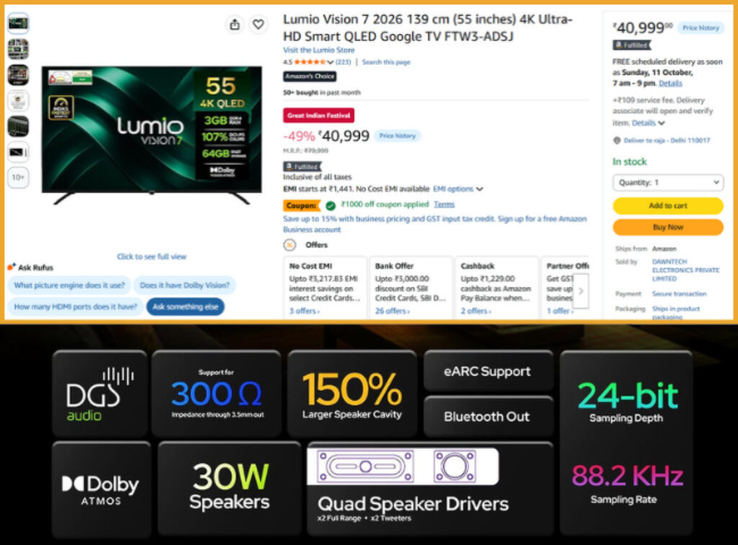This screenshot has height=545, width=738.
Task: Select the first product thumbnail
Action: coord(18,23)
